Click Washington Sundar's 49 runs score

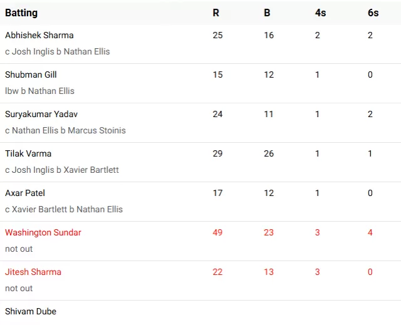217,232
